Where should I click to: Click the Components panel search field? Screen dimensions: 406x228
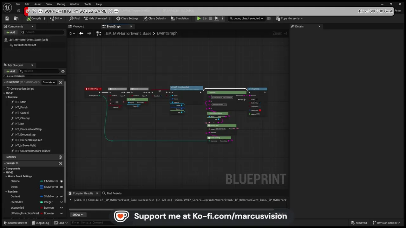coord(43,32)
